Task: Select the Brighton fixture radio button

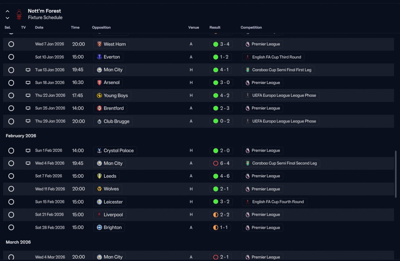Action: pyautogui.click(x=11, y=228)
